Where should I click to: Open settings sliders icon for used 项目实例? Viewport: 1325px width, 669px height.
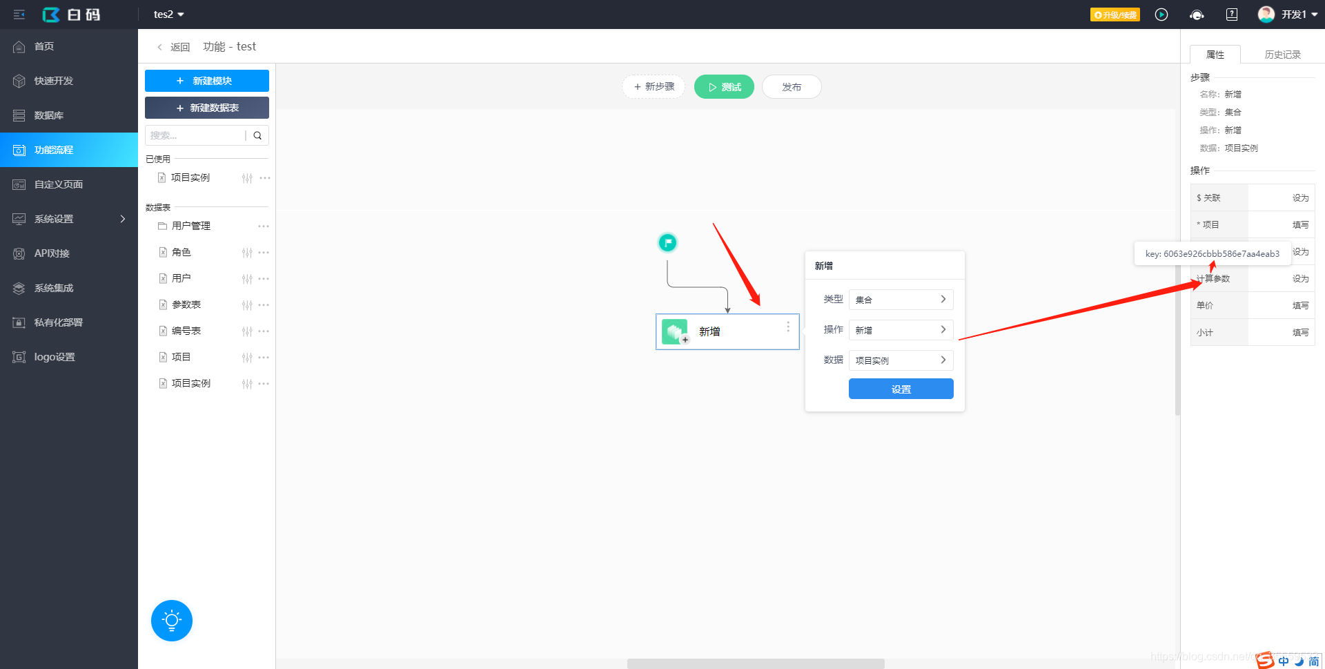point(247,178)
